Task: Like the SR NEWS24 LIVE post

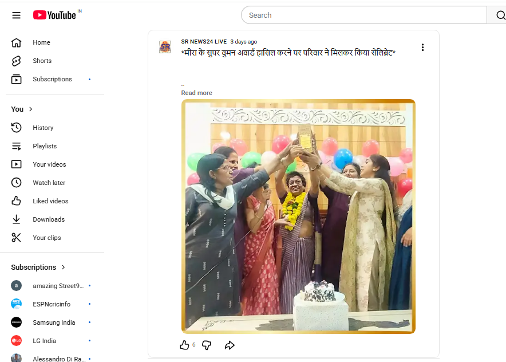Action: (x=184, y=345)
